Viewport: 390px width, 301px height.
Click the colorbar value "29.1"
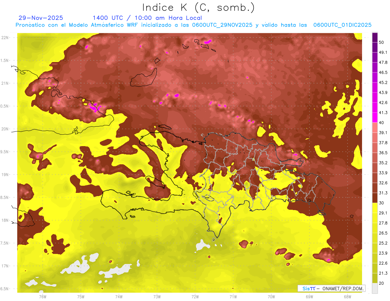point(383,213)
